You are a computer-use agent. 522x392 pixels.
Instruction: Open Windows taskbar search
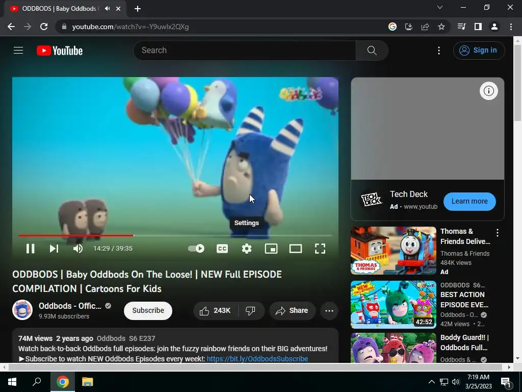[x=37, y=382]
